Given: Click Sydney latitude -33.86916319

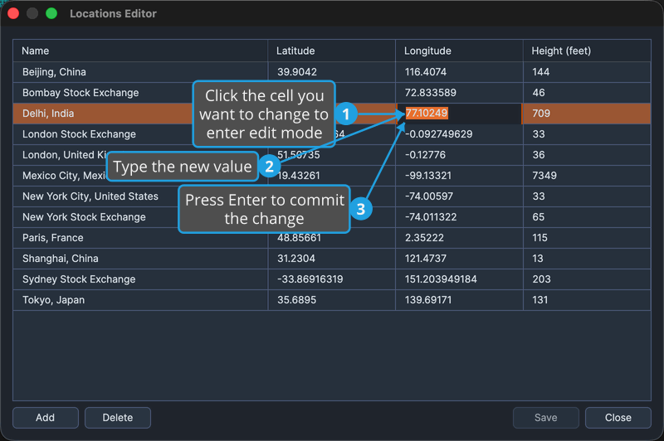Looking at the screenshot, I should point(331,279).
